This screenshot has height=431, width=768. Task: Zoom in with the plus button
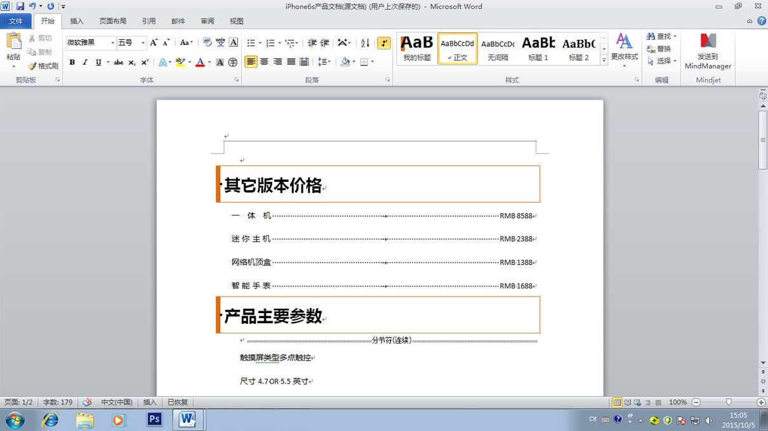(760, 402)
